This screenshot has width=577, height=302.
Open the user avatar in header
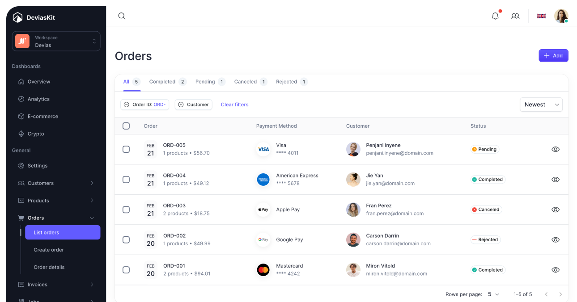click(561, 16)
